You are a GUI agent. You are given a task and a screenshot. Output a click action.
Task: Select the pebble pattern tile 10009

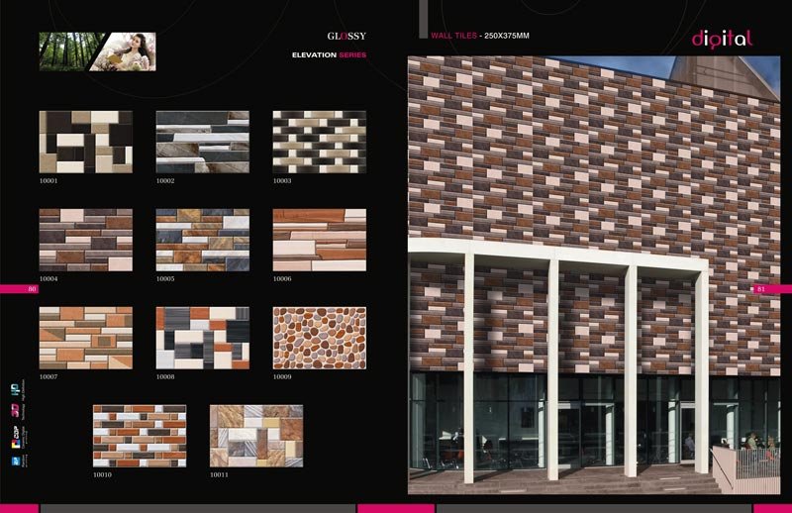(319, 338)
